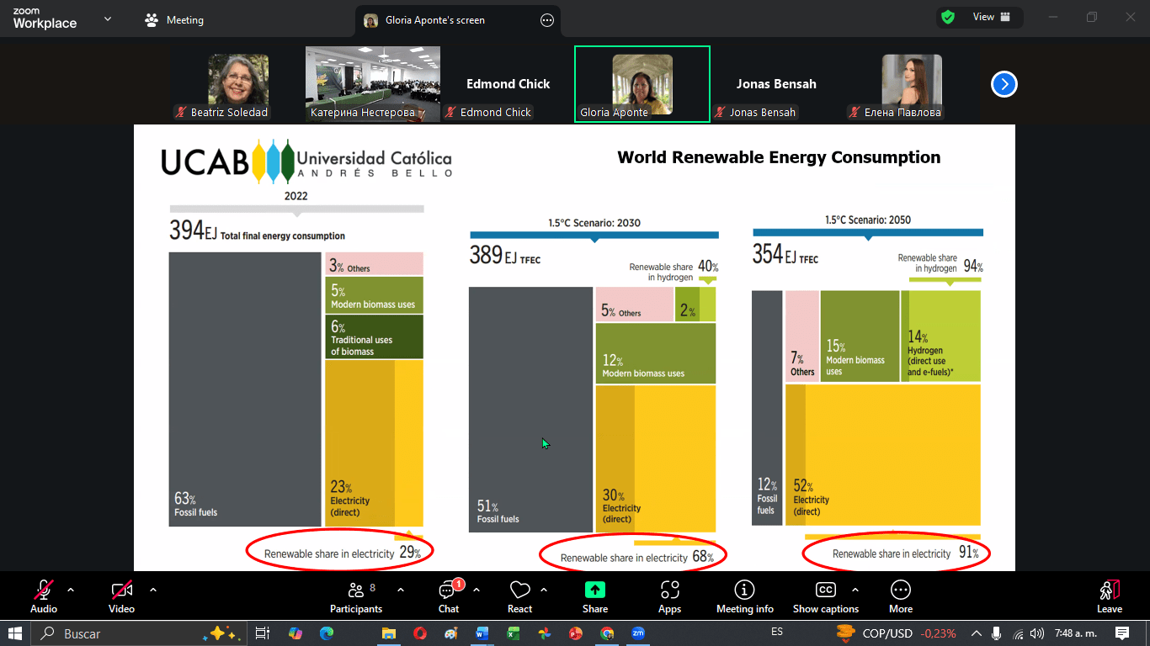Open the React emoji menu
The width and height of the screenshot is (1150, 646).
[x=519, y=596]
